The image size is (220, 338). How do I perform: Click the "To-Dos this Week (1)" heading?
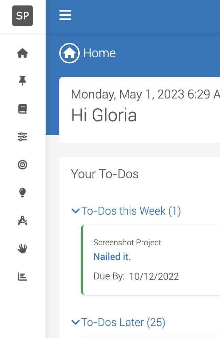(131, 211)
